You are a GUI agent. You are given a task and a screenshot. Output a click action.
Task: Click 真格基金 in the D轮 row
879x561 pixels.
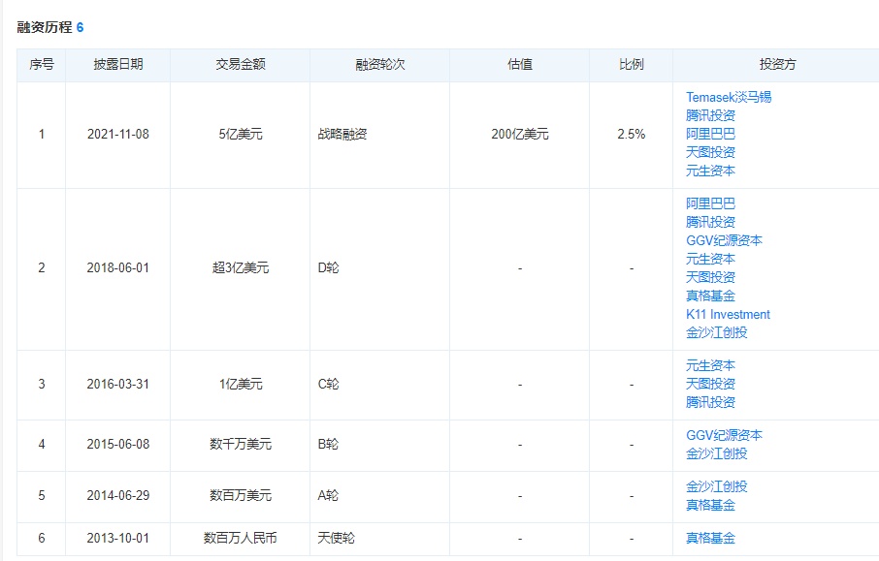coord(710,296)
